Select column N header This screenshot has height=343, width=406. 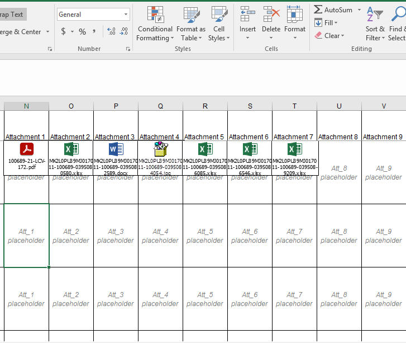point(26,106)
